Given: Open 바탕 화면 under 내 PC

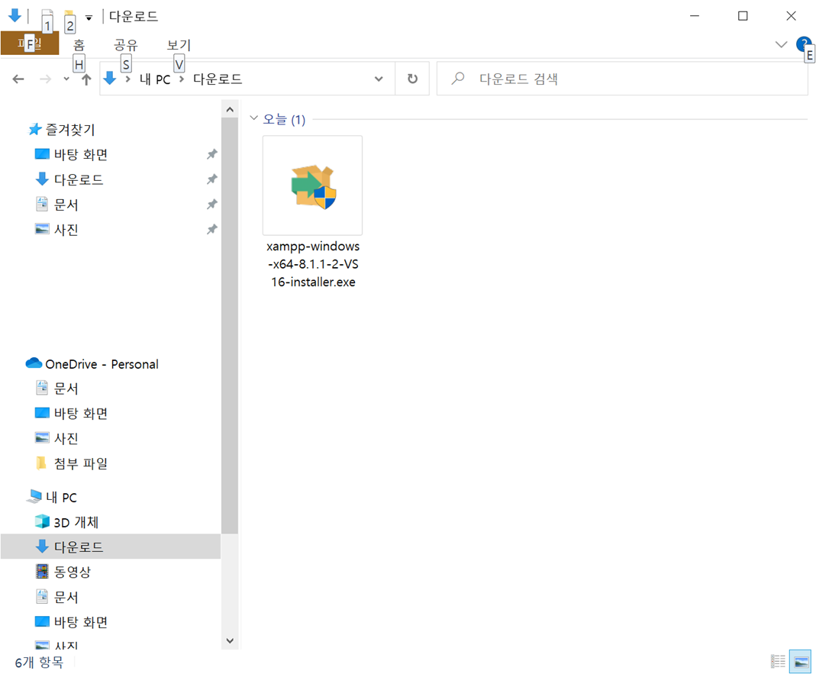Looking at the screenshot, I should [x=81, y=621].
